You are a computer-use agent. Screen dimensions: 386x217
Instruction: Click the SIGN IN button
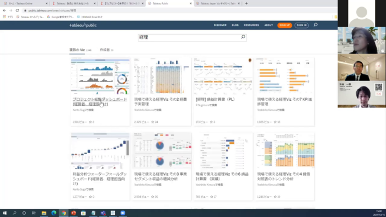pyautogui.click(x=302, y=25)
